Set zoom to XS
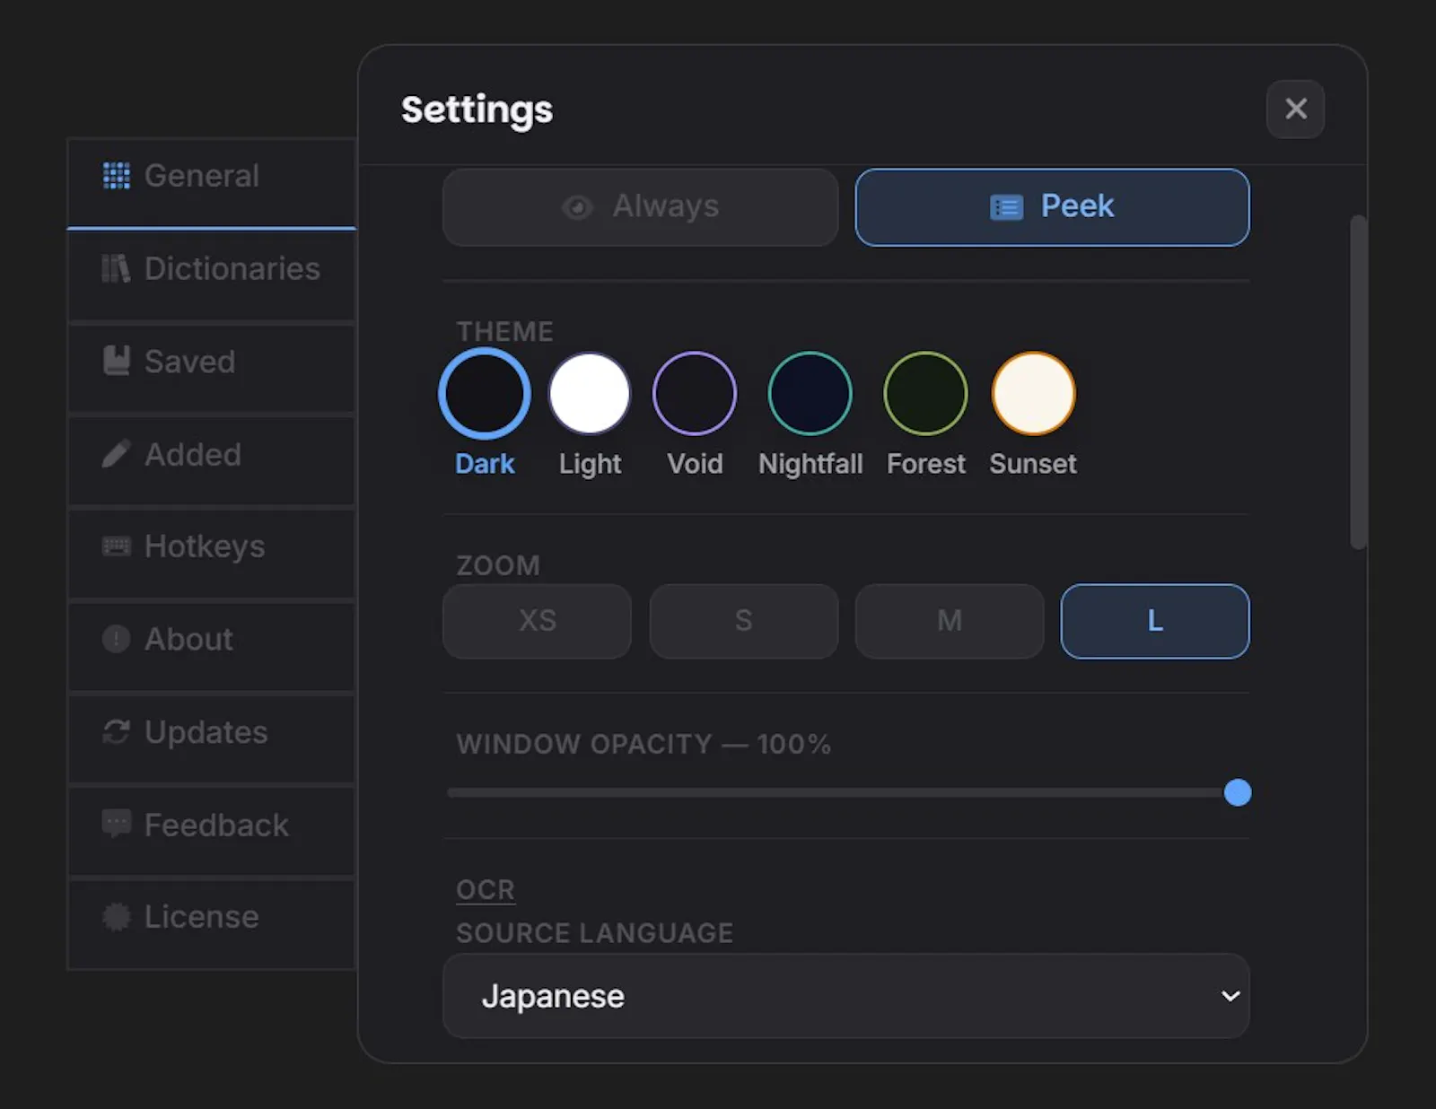The height and width of the screenshot is (1109, 1436). click(x=537, y=621)
